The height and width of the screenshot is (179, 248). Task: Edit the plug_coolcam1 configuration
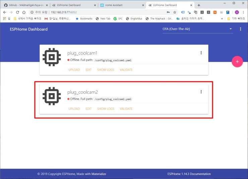pos(88,70)
